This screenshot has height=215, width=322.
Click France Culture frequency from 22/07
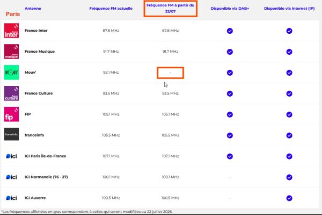point(171,93)
